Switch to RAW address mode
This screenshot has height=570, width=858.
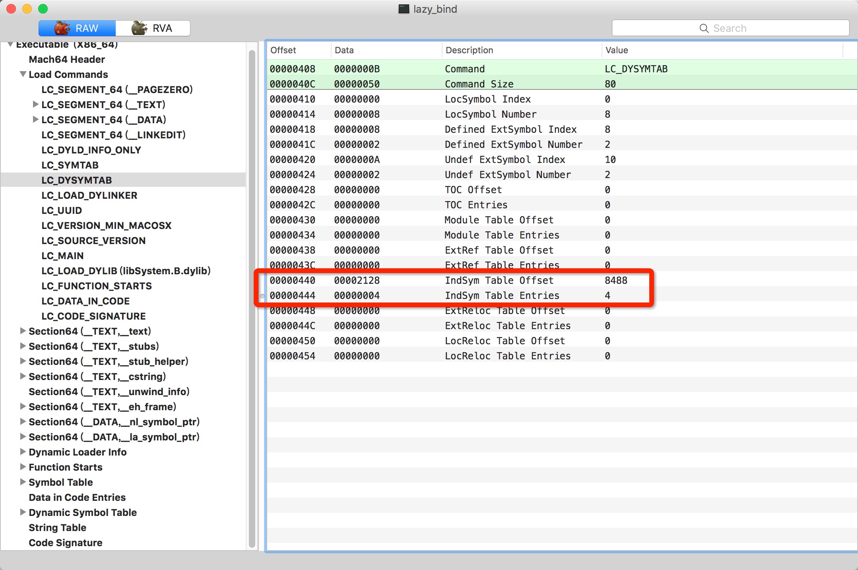77,28
